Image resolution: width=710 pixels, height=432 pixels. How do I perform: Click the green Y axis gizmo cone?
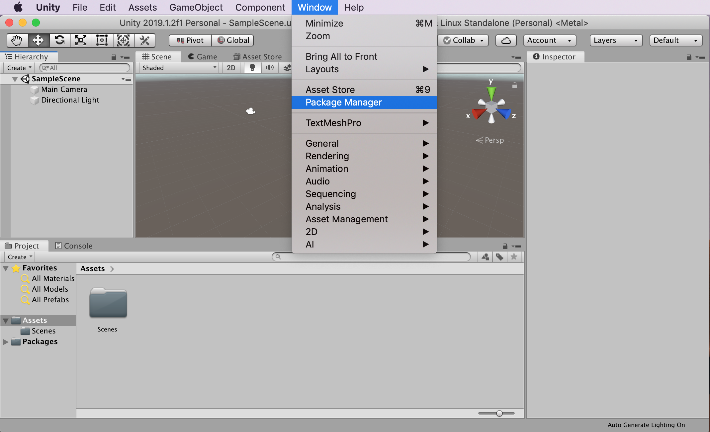click(491, 93)
